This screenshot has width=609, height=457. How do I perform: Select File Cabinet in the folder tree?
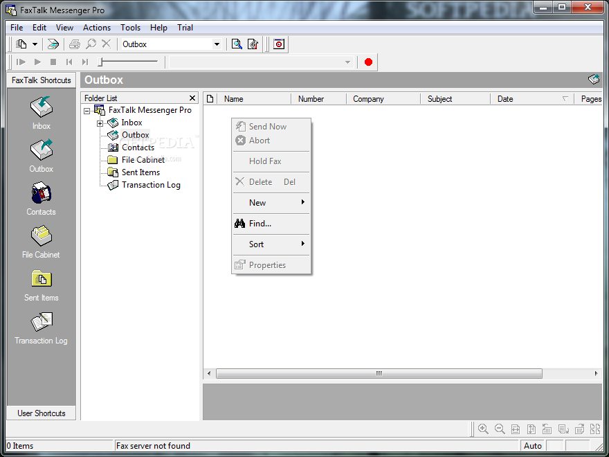coord(143,160)
